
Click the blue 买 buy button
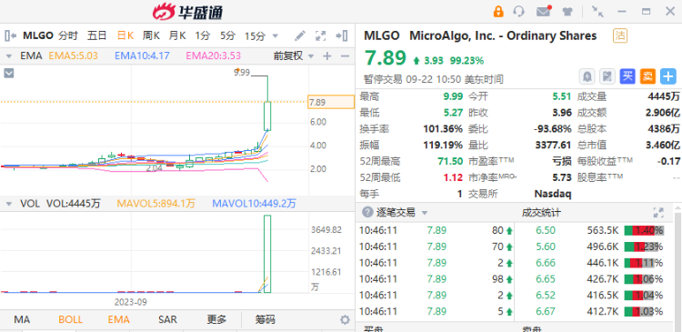click(627, 76)
